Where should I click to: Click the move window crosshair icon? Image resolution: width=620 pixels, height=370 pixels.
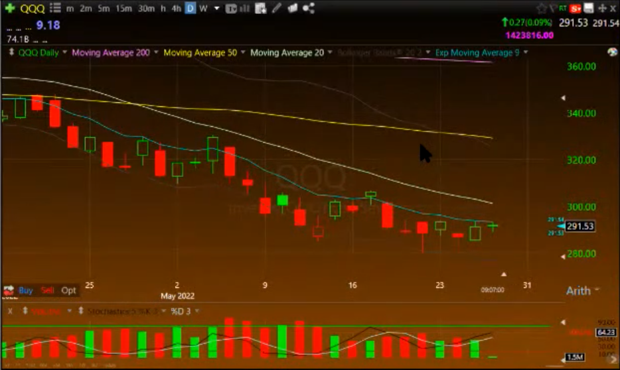coord(602,8)
